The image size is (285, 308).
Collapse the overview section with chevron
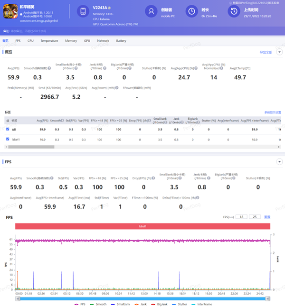pos(279,52)
